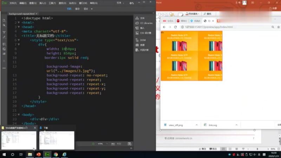The height and width of the screenshot is (158, 281).
Task: Open the CSS Designer panel
Action: 143,33
